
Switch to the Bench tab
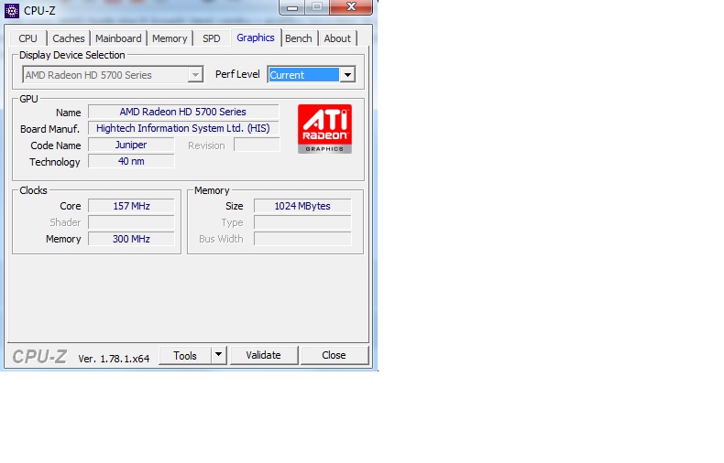(x=298, y=38)
